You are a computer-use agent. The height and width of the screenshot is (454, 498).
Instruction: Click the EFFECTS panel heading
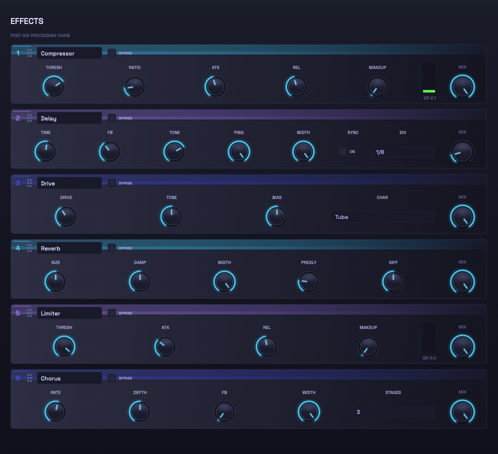tap(27, 21)
